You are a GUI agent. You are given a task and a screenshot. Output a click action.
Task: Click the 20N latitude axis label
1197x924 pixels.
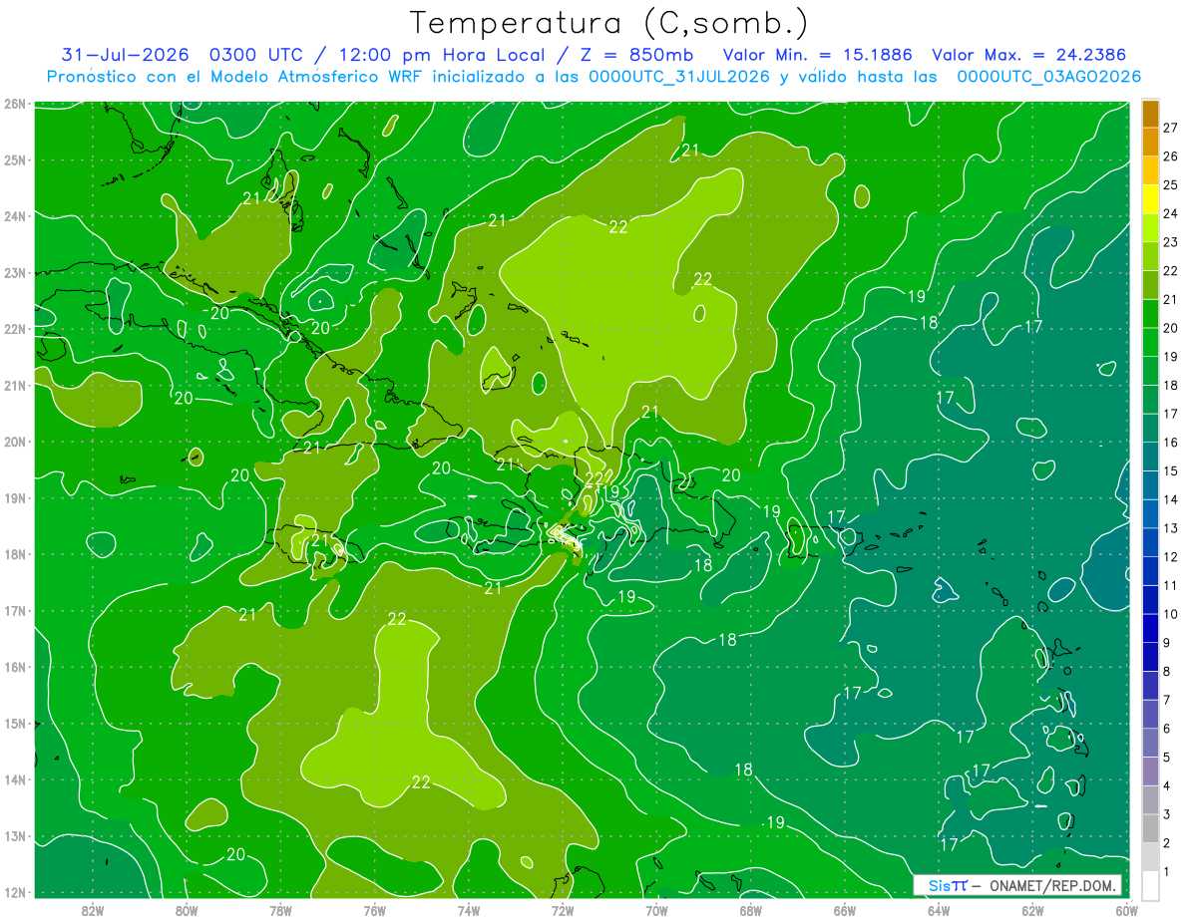15,442
